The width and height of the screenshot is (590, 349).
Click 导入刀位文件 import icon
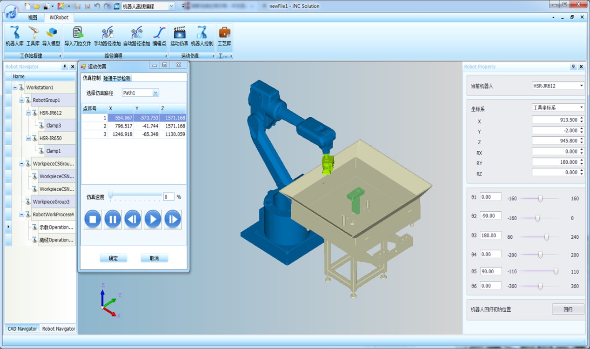click(78, 36)
